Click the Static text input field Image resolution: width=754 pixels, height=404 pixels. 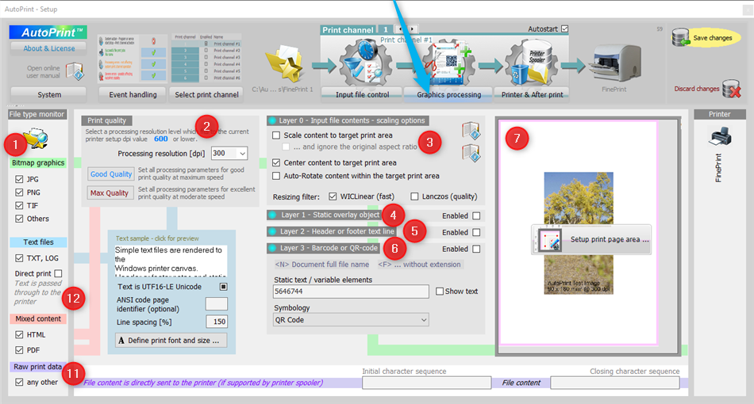tap(351, 292)
